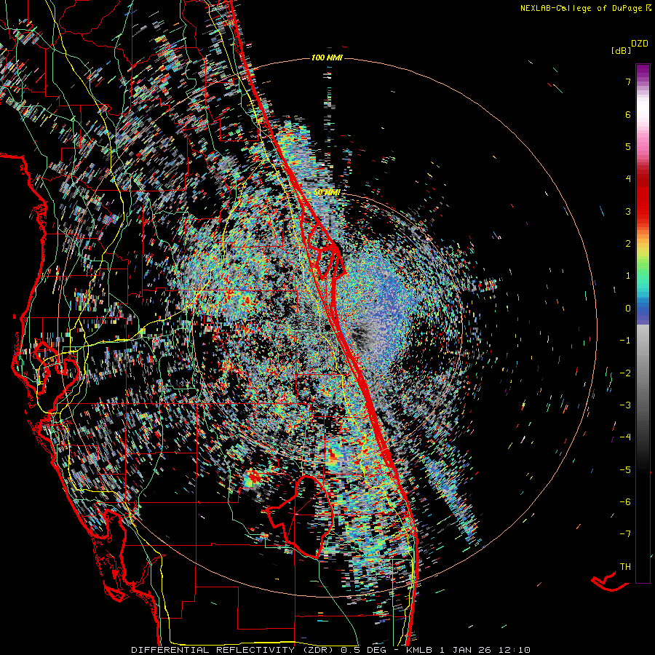Click the 5 value on the scale

pos(628,146)
